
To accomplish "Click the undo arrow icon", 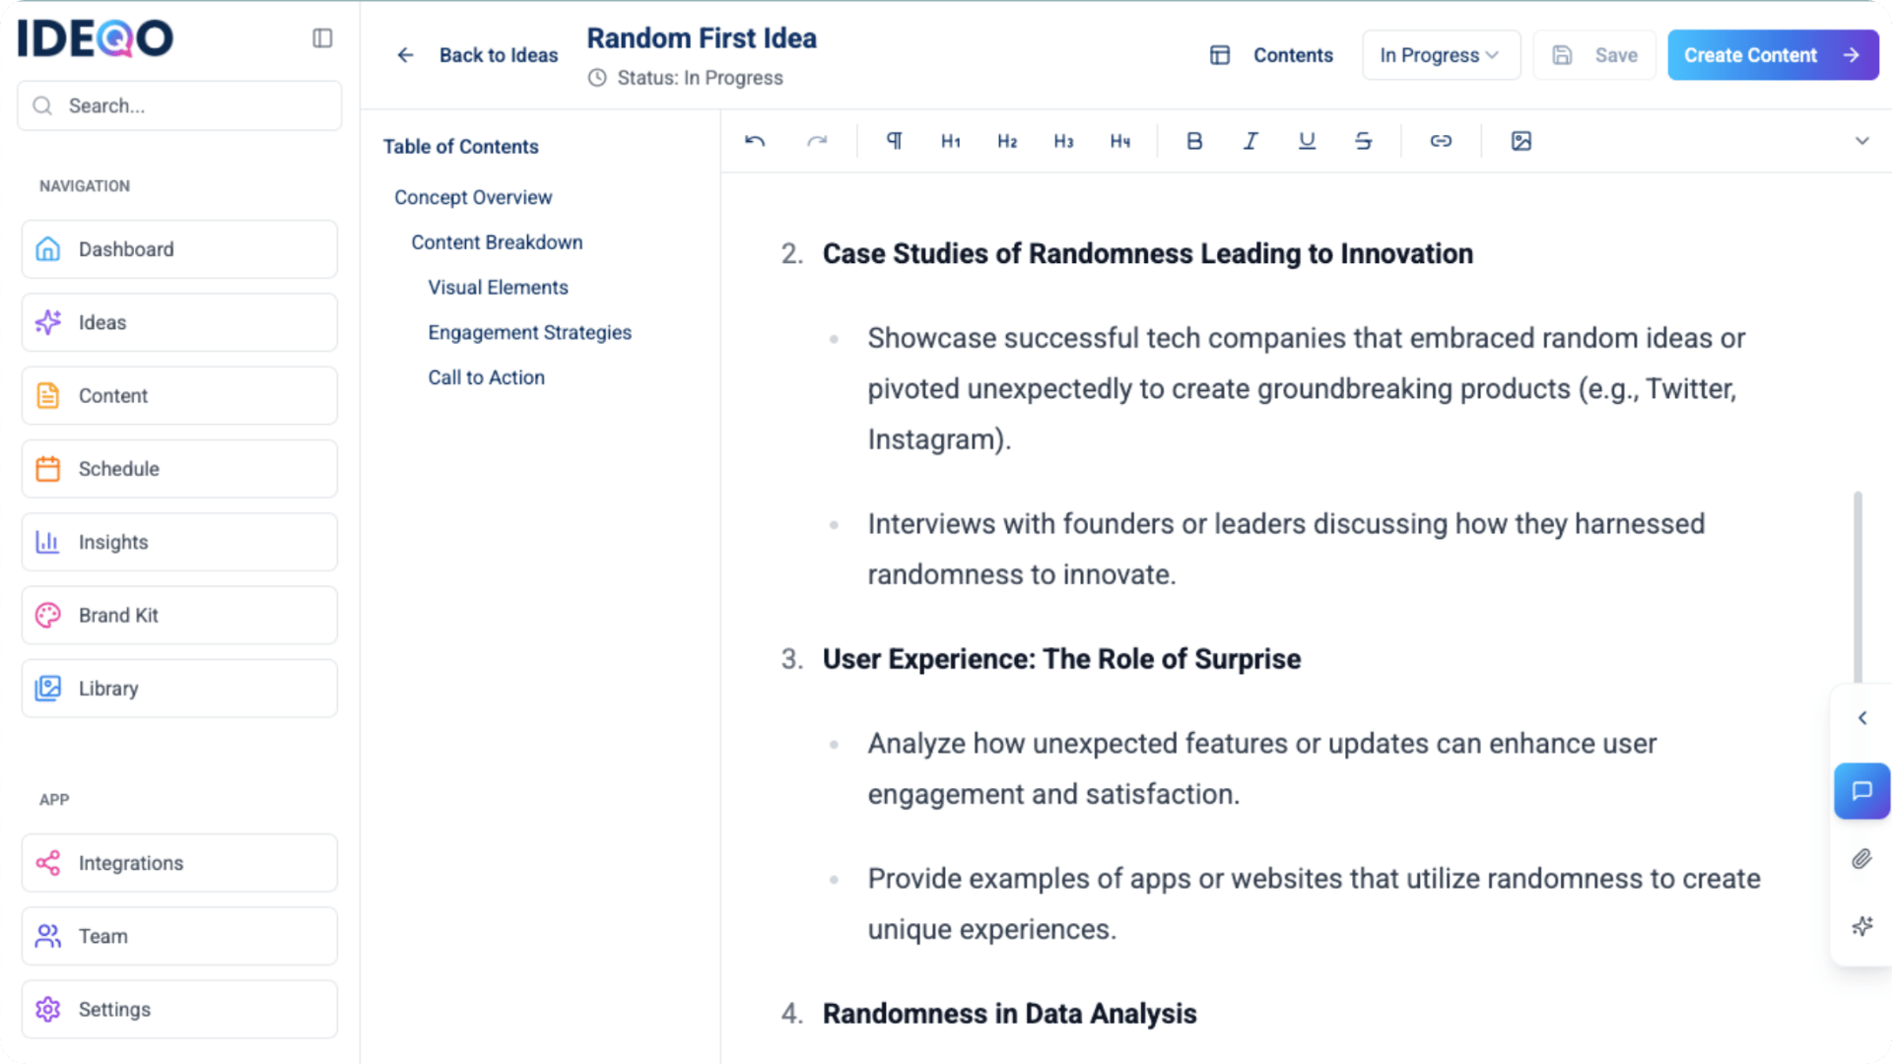I will click(x=755, y=141).
